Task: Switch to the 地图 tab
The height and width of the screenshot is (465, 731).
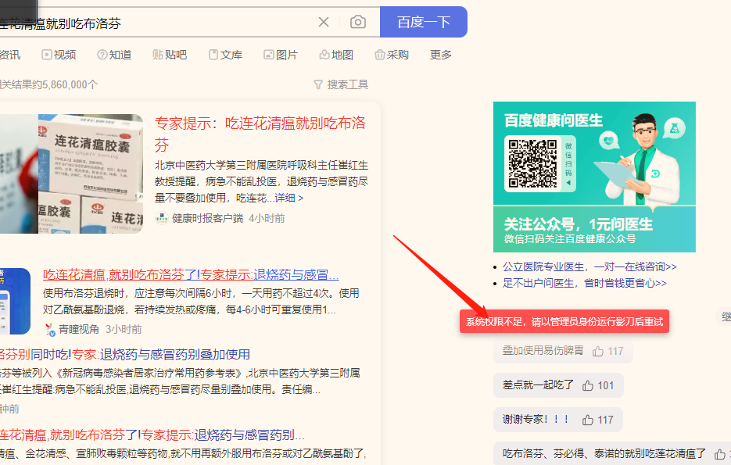Action: pyautogui.click(x=336, y=55)
